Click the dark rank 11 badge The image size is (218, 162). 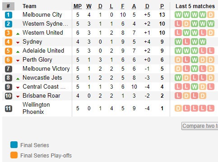8,108
